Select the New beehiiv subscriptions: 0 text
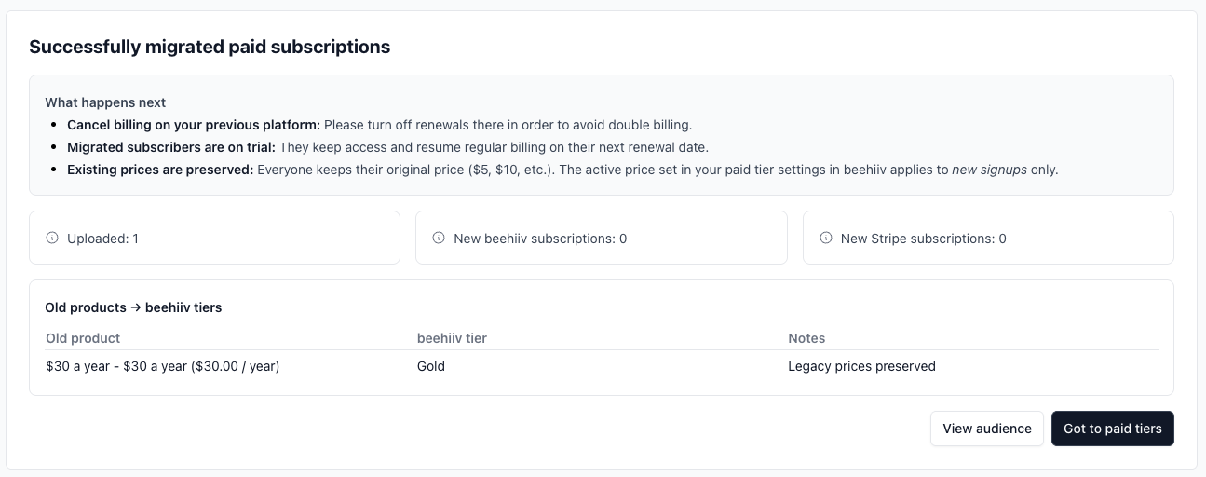The image size is (1206, 477). click(540, 238)
